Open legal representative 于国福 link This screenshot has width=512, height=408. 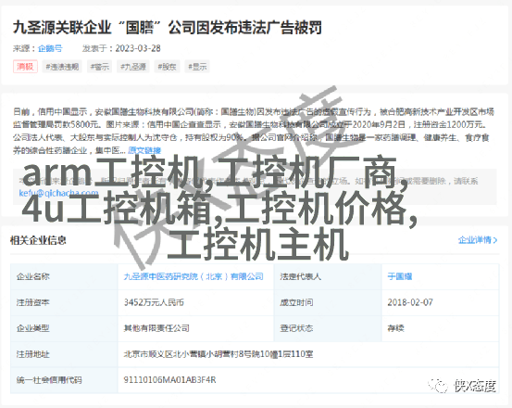click(x=400, y=276)
